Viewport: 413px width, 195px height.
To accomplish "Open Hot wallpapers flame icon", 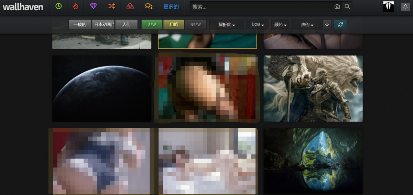I will (x=76, y=6).
